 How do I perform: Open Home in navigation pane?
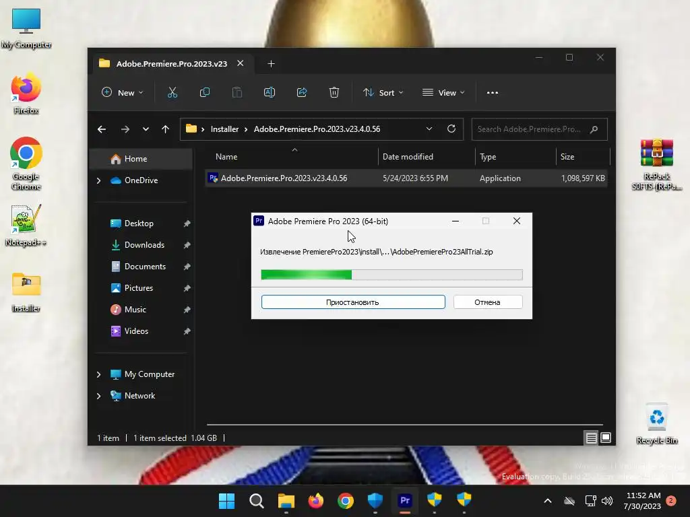pyautogui.click(x=141, y=159)
